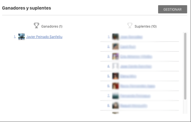
Task: Open substitute number 1 name link
Action: click(131, 37)
